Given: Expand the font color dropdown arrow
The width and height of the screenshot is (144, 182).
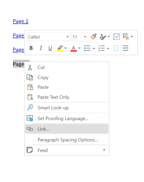Looking at the screenshot, I should pyautogui.click(x=79, y=48).
